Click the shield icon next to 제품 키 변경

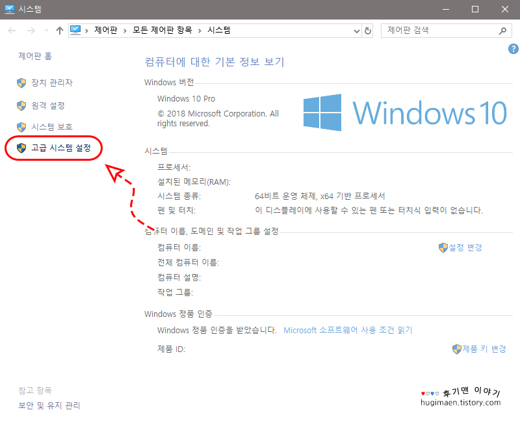pyautogui.click(x=457, y=349)
